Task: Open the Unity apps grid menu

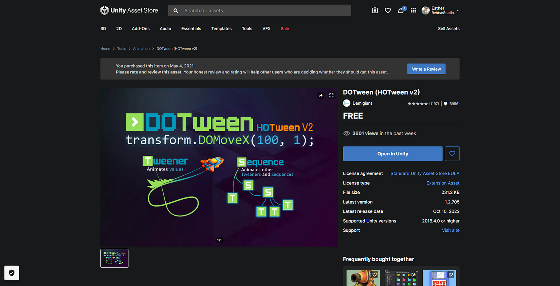Action: (x=413, y=10)
